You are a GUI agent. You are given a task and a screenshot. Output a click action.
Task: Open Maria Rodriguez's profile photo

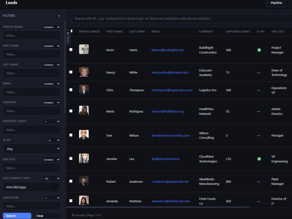point(84,111)
